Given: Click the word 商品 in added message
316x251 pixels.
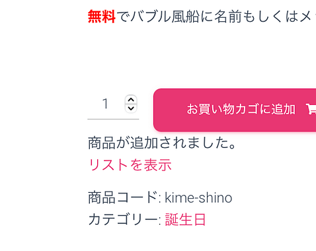Looking at the screenshot, I should (x=102, y=143).
